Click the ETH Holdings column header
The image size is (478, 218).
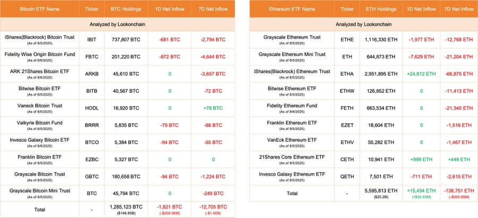[380, 9]
